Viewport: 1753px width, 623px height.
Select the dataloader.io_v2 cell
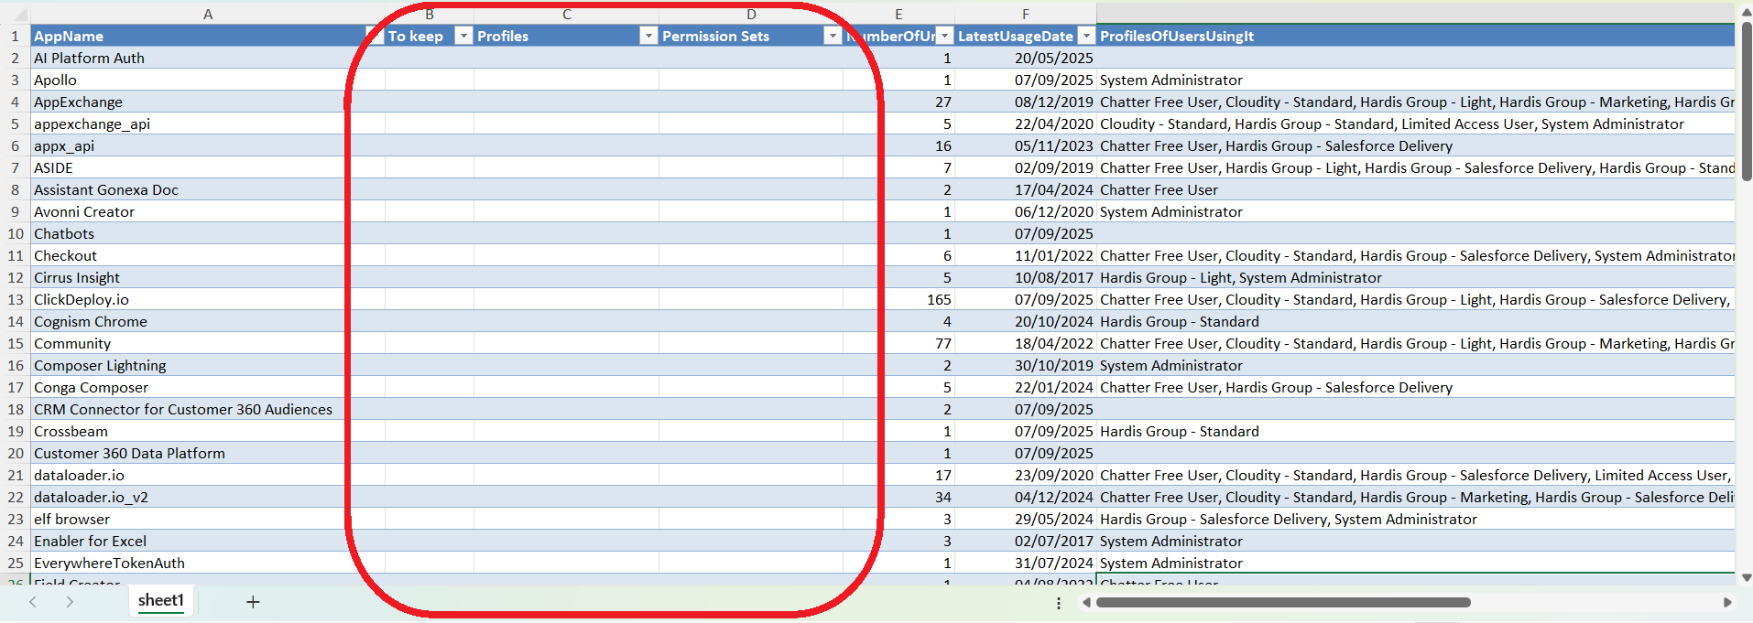tap(208, 497)
